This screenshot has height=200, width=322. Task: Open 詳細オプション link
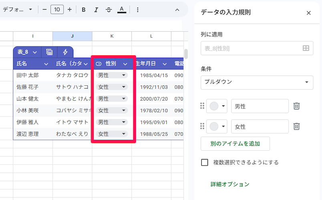click(x=230, y=184)
